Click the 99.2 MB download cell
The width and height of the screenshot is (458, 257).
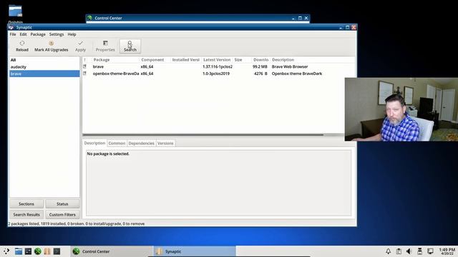click(x=260, y=66)
